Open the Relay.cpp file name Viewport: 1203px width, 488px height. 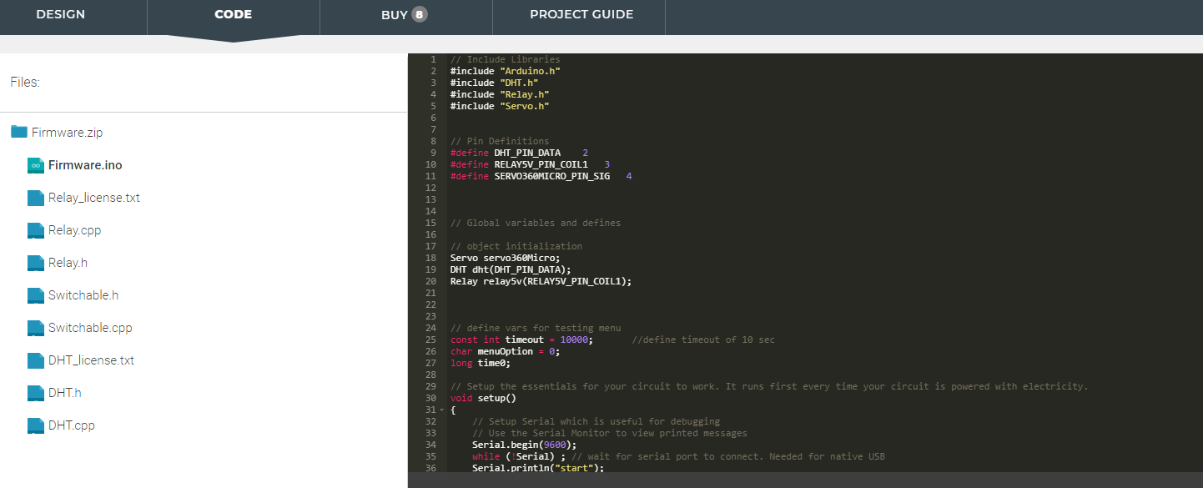pyautogui.click(x=75, y=230)
